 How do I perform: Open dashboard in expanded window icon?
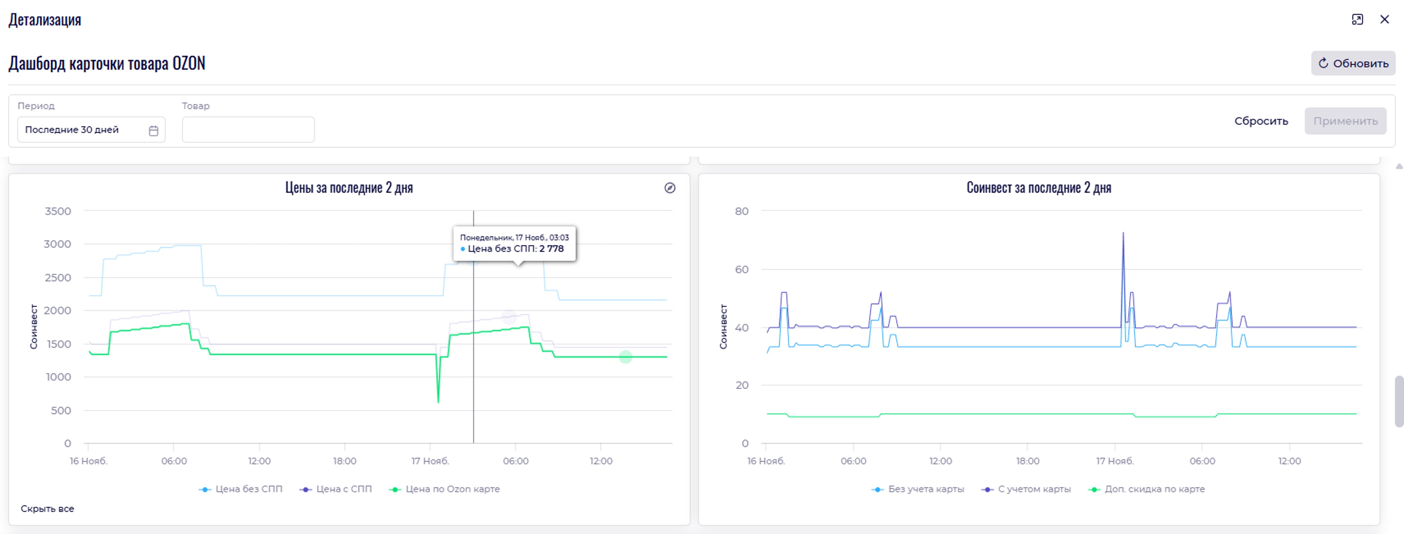point(1357,20)
